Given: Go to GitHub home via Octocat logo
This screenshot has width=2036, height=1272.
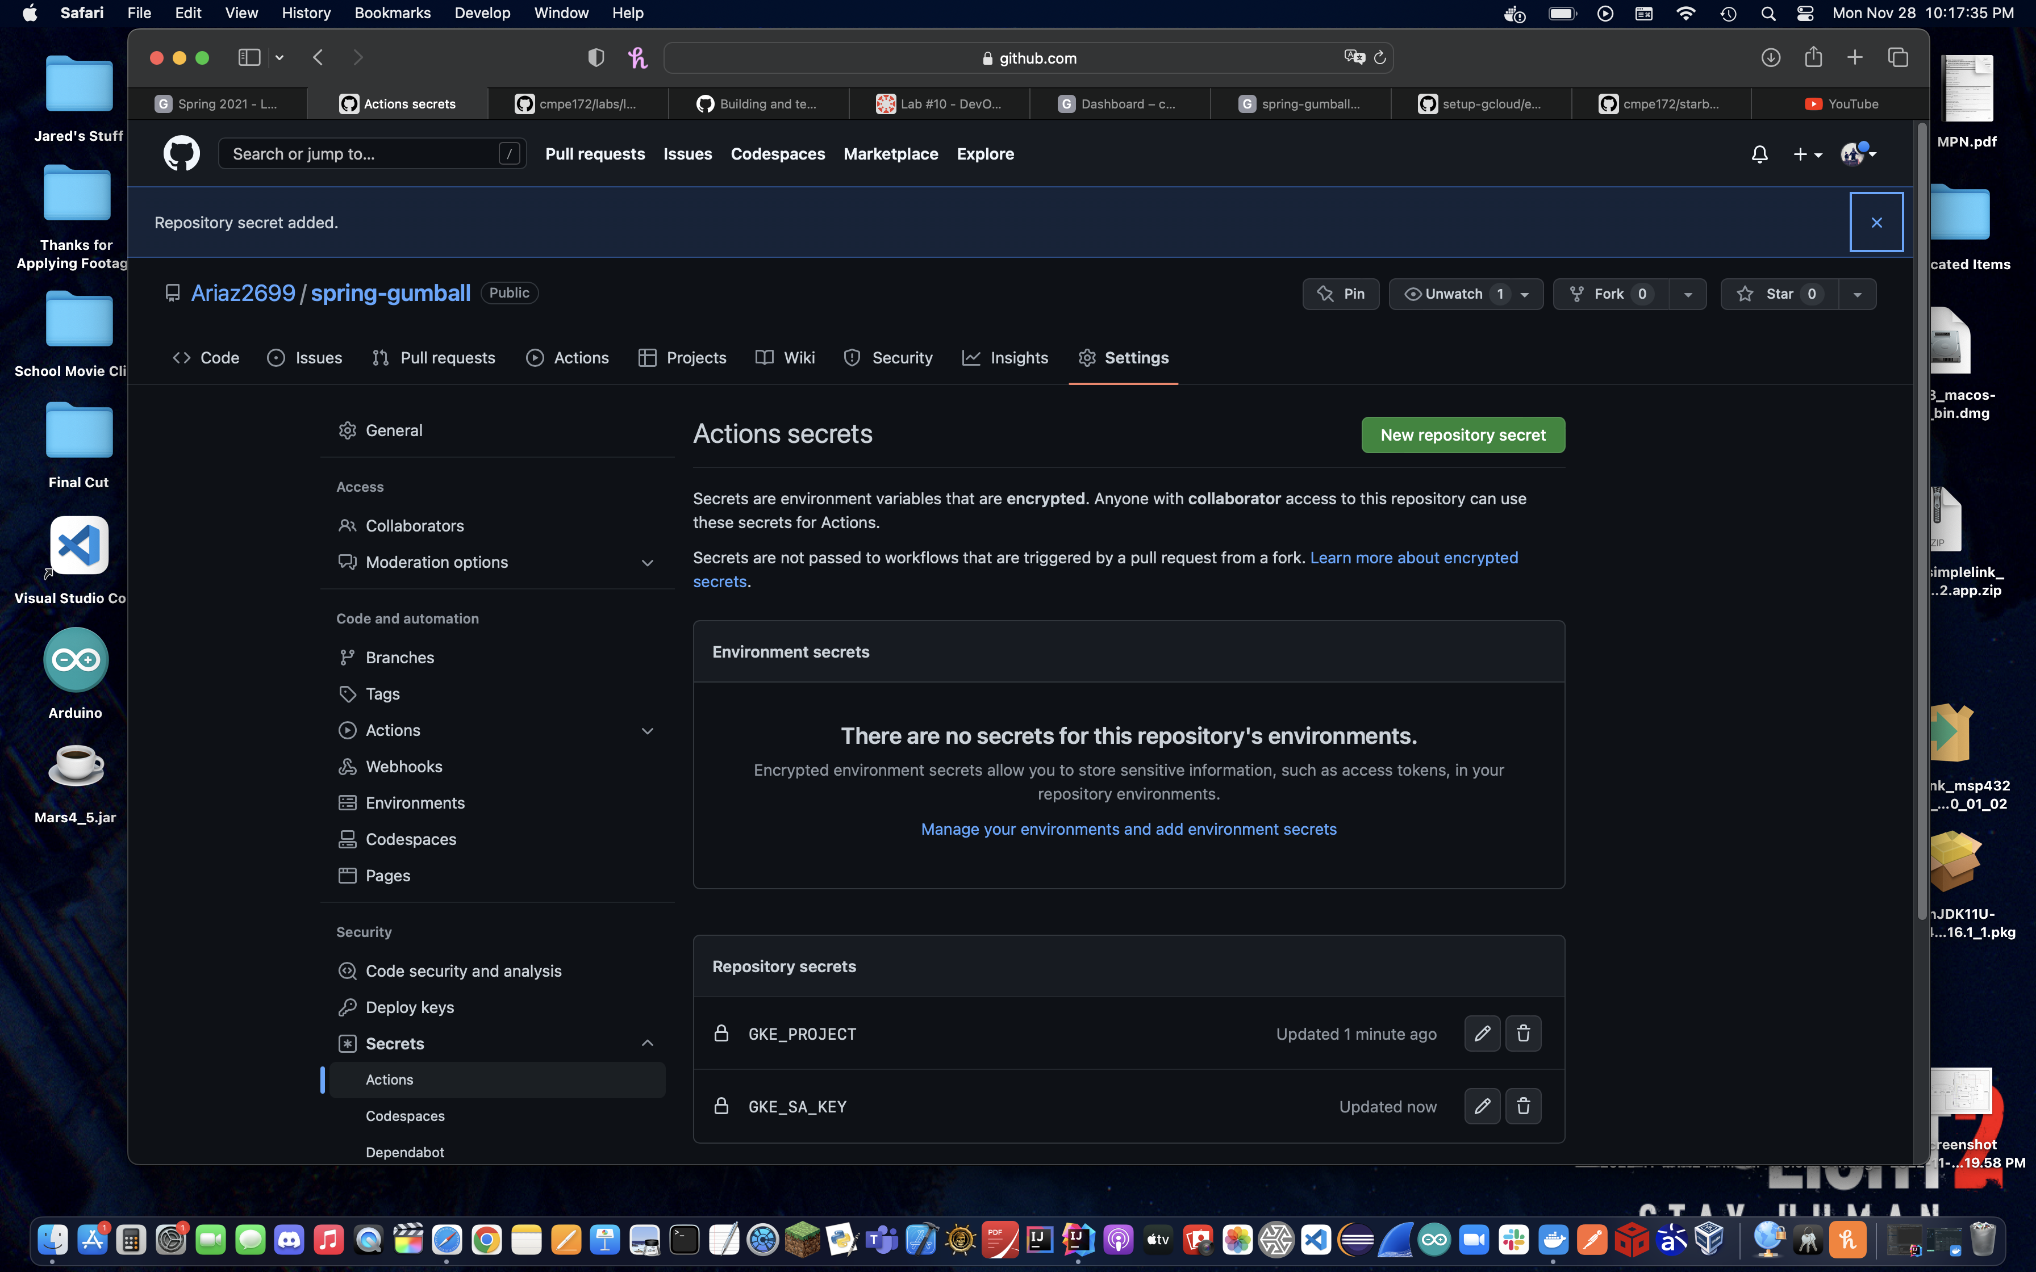Looking at the screenshot, I should [x=181, y=154].
